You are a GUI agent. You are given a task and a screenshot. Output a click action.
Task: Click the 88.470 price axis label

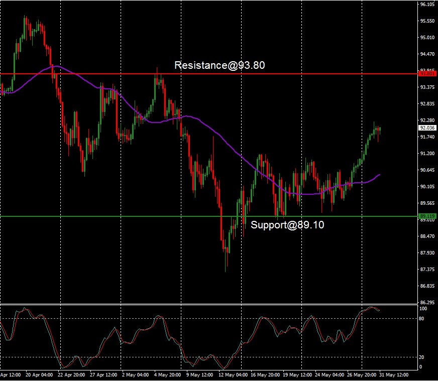(427, 236)
